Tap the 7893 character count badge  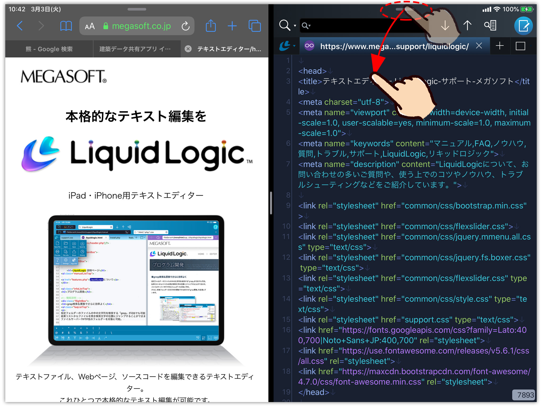(x=523, y=395)
